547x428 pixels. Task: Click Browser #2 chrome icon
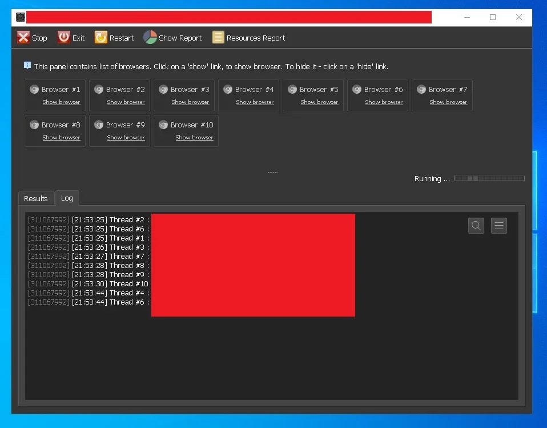pyautogui.click(x=99, y=89)
